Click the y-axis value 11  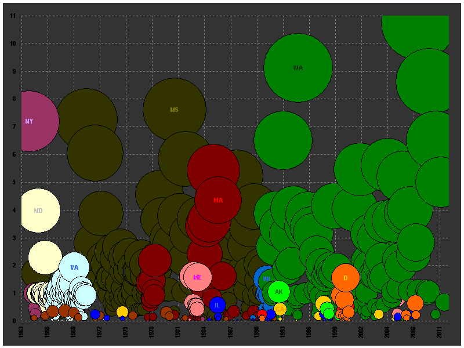click(13, 16)
